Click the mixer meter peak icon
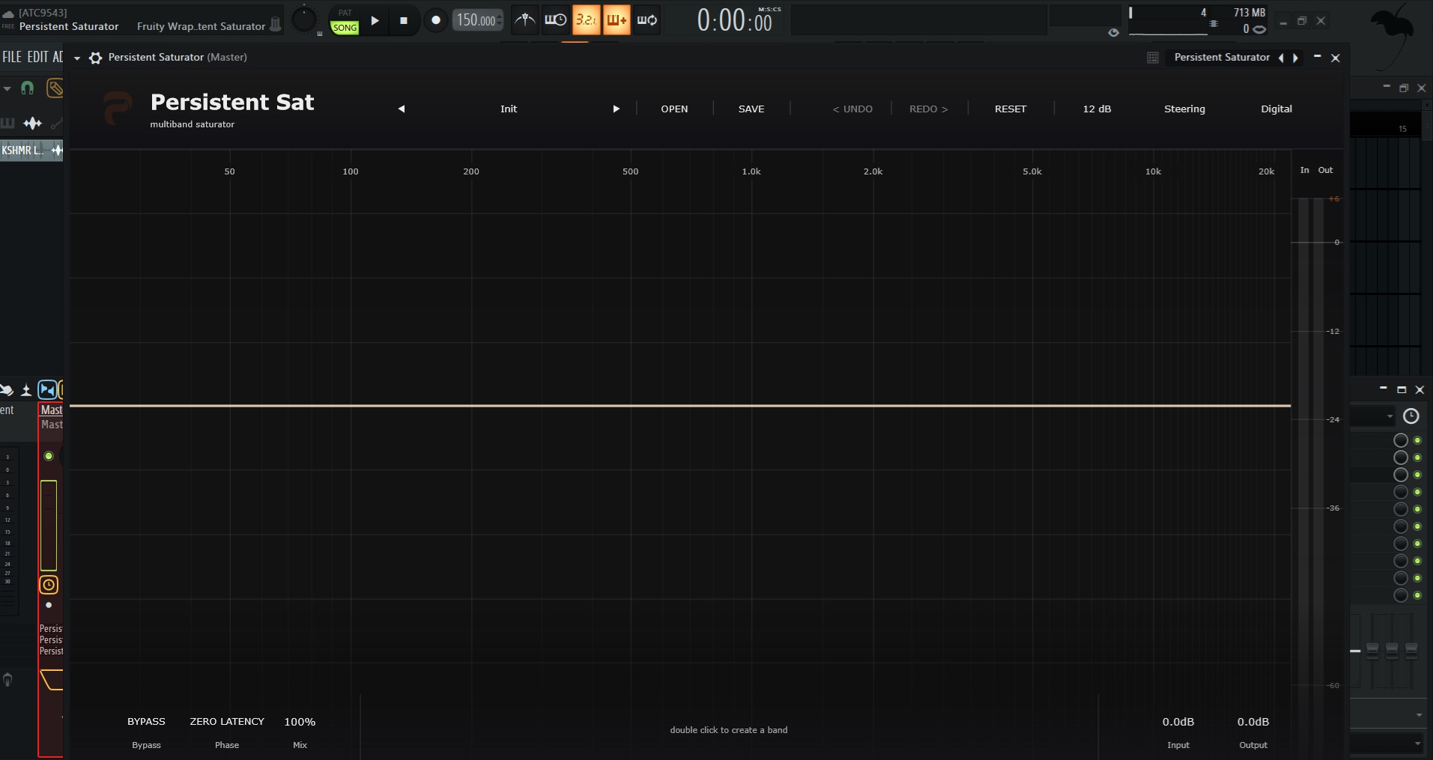Screen dimensions: 1433x760 pyautogui.click(x=26, y=389)
